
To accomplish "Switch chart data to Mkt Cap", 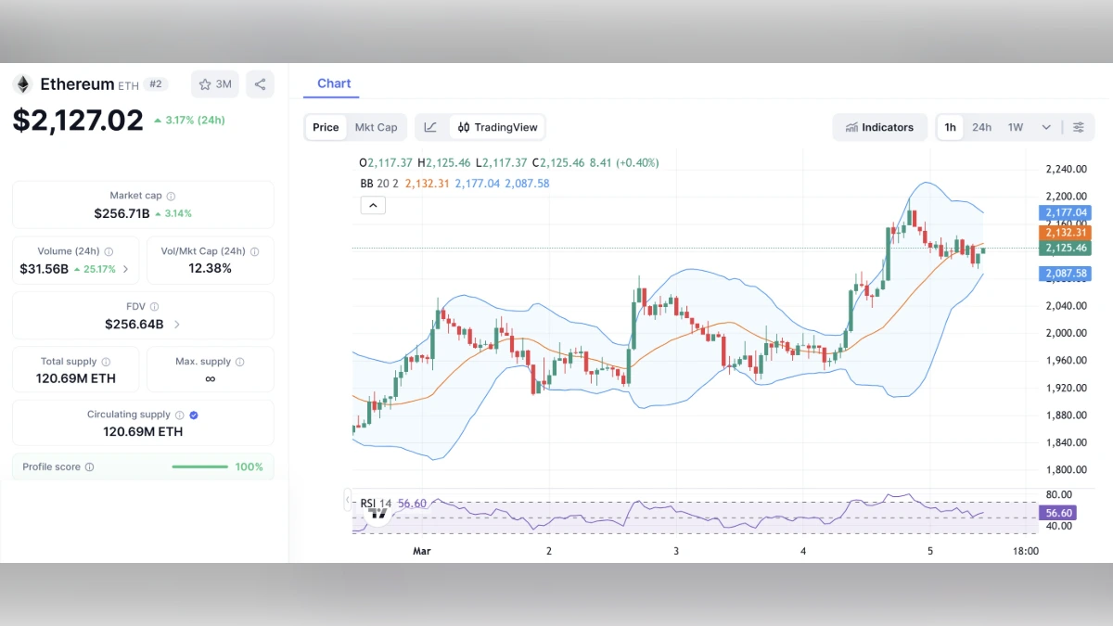I will pos(377,127).
